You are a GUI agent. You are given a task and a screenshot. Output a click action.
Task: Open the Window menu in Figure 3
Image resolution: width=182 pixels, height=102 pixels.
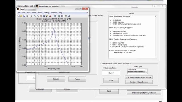pyautogui.click(x=54, y=12)
